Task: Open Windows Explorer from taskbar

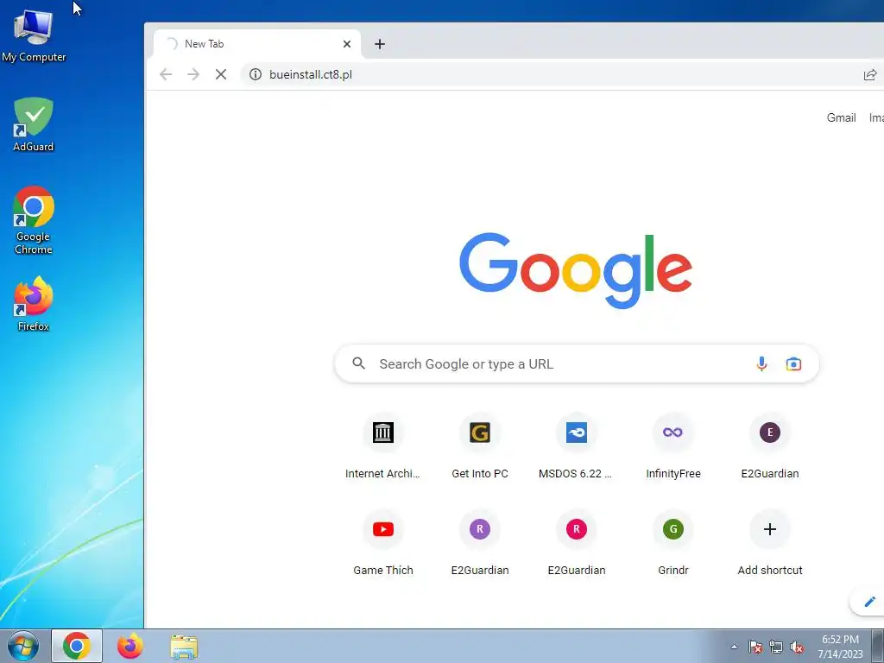Action: coord(184,646)
